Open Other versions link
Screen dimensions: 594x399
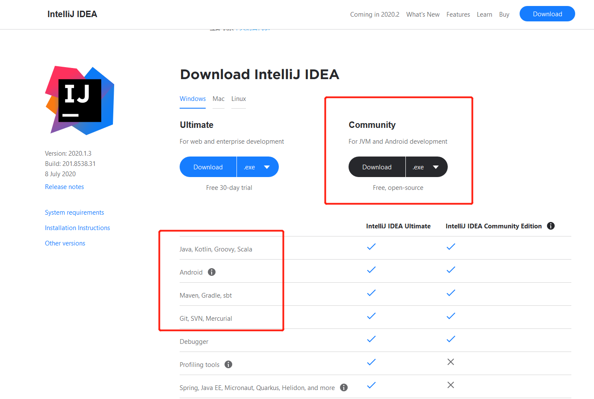point(65,243)
